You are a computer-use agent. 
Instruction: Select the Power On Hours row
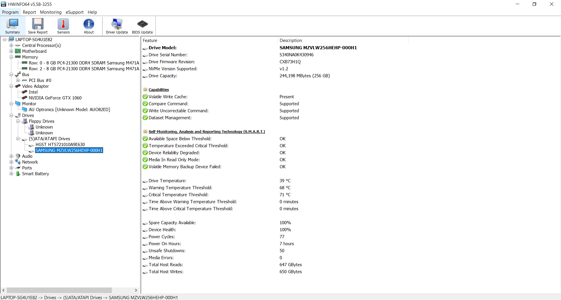[275, 244]
